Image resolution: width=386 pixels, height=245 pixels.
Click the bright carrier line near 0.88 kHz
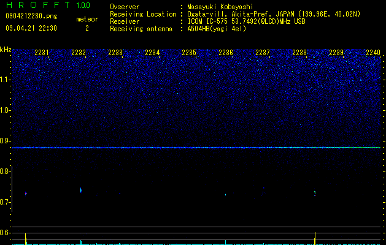tap(196, 148)
